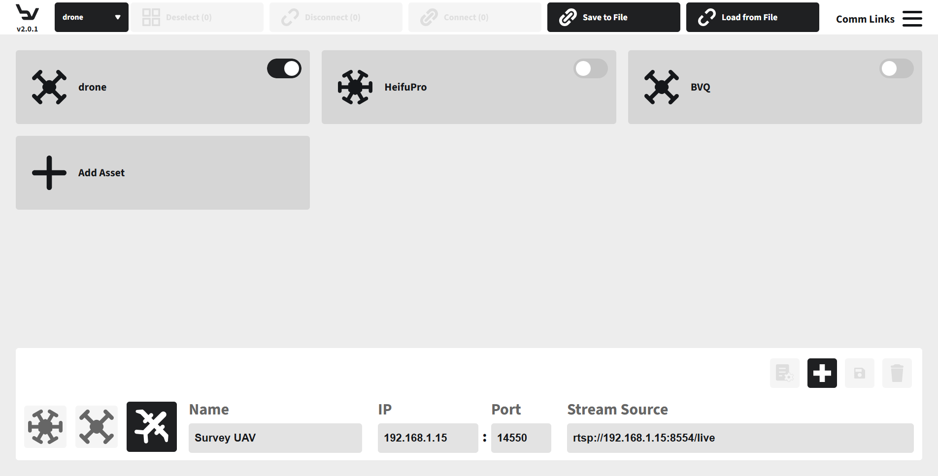Image resolution: width=938 pixels, height=476 pixels.
Task: Disable the toggle on the drone asset
Action: [284, 68]
